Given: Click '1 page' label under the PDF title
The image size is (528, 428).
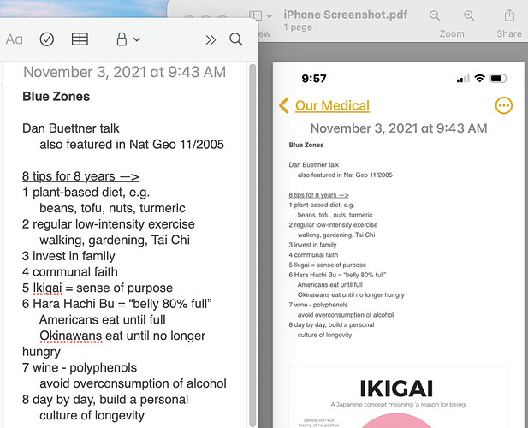Looking at the screenshot, I should 298,27.
